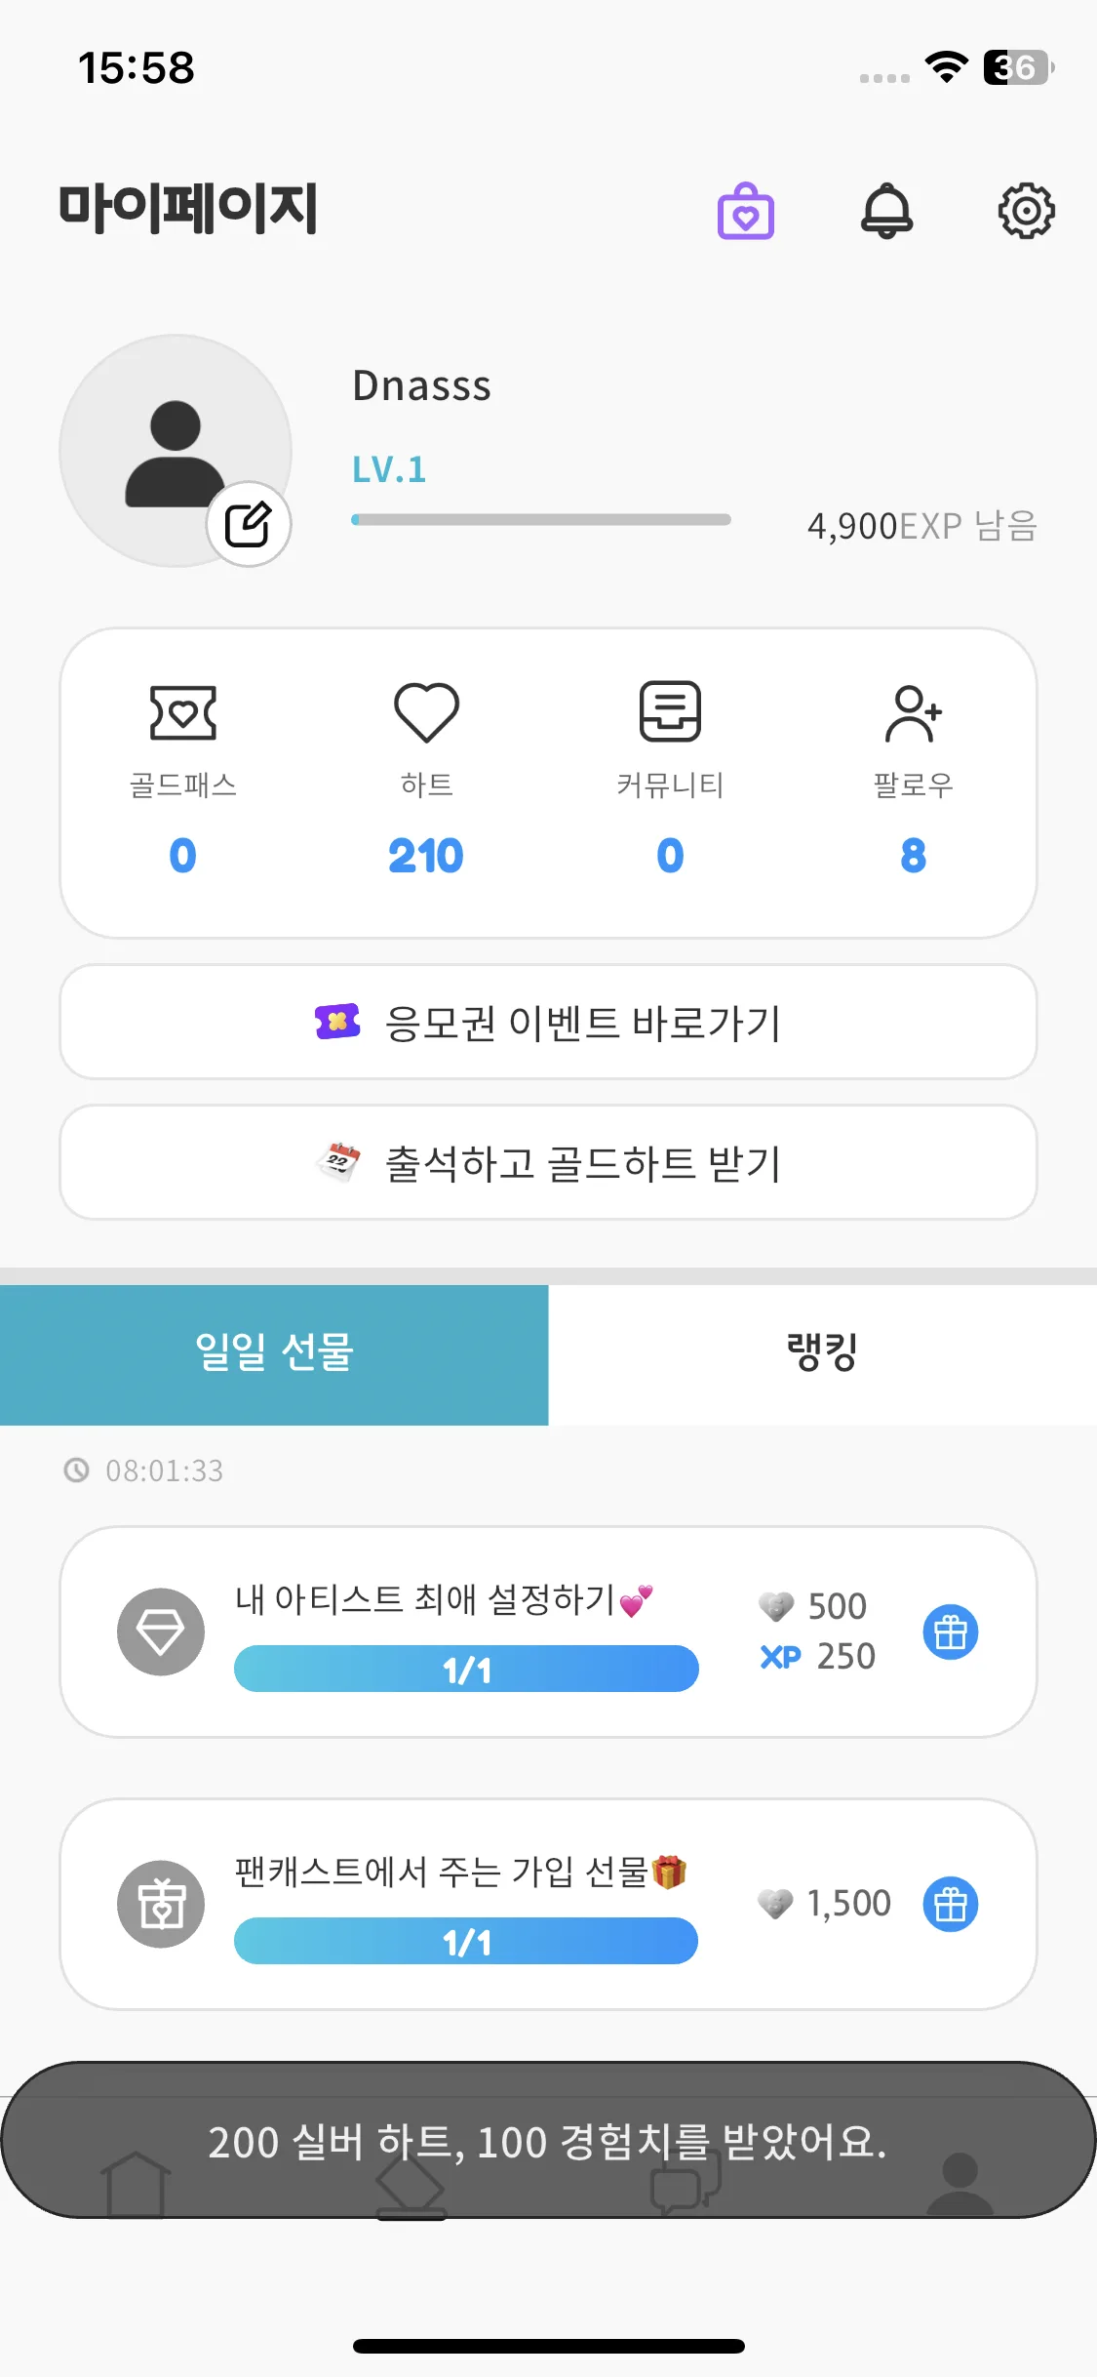The width and height of the screenshot is (1097, 2377).
Task: Open settings gear icon
Action: pos(1027,211)
